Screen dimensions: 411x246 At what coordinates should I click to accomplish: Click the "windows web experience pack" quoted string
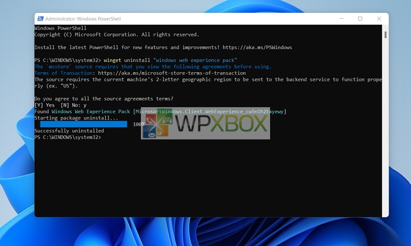coord(195,60)
